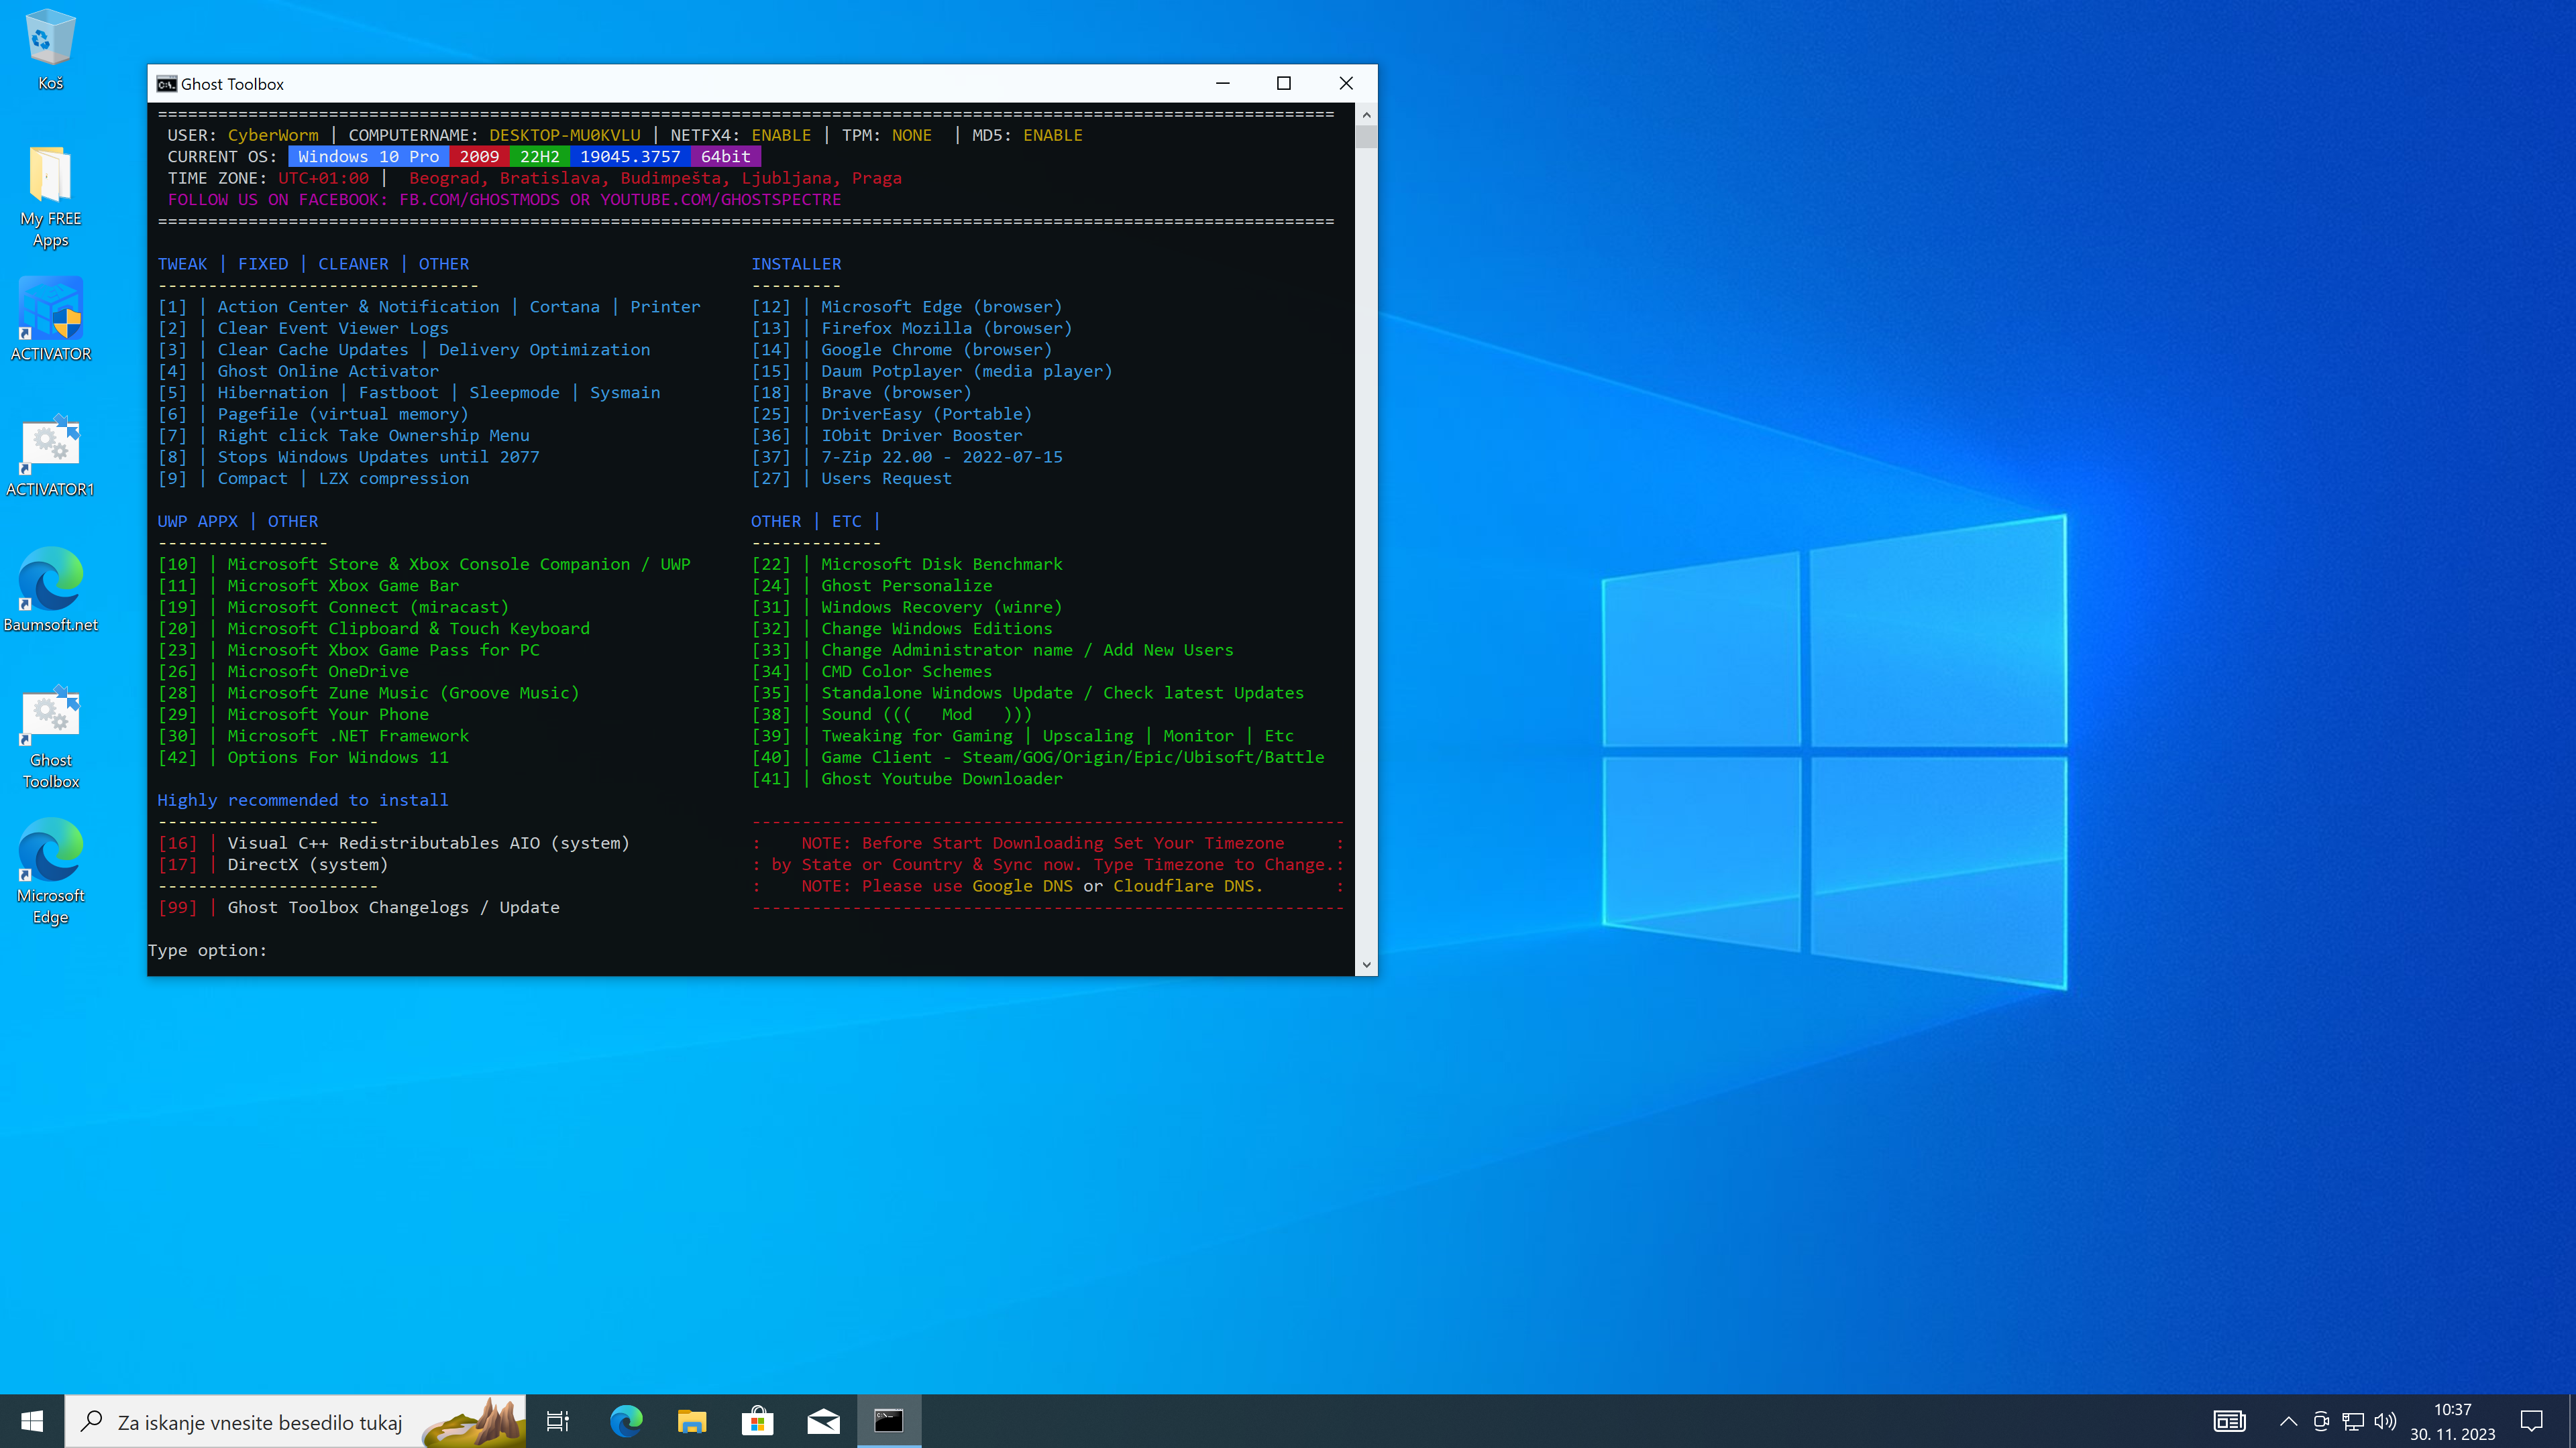2576x1448 pixels.
Task: Click the '19045.3757' build number label
Action: pos(630,157)
